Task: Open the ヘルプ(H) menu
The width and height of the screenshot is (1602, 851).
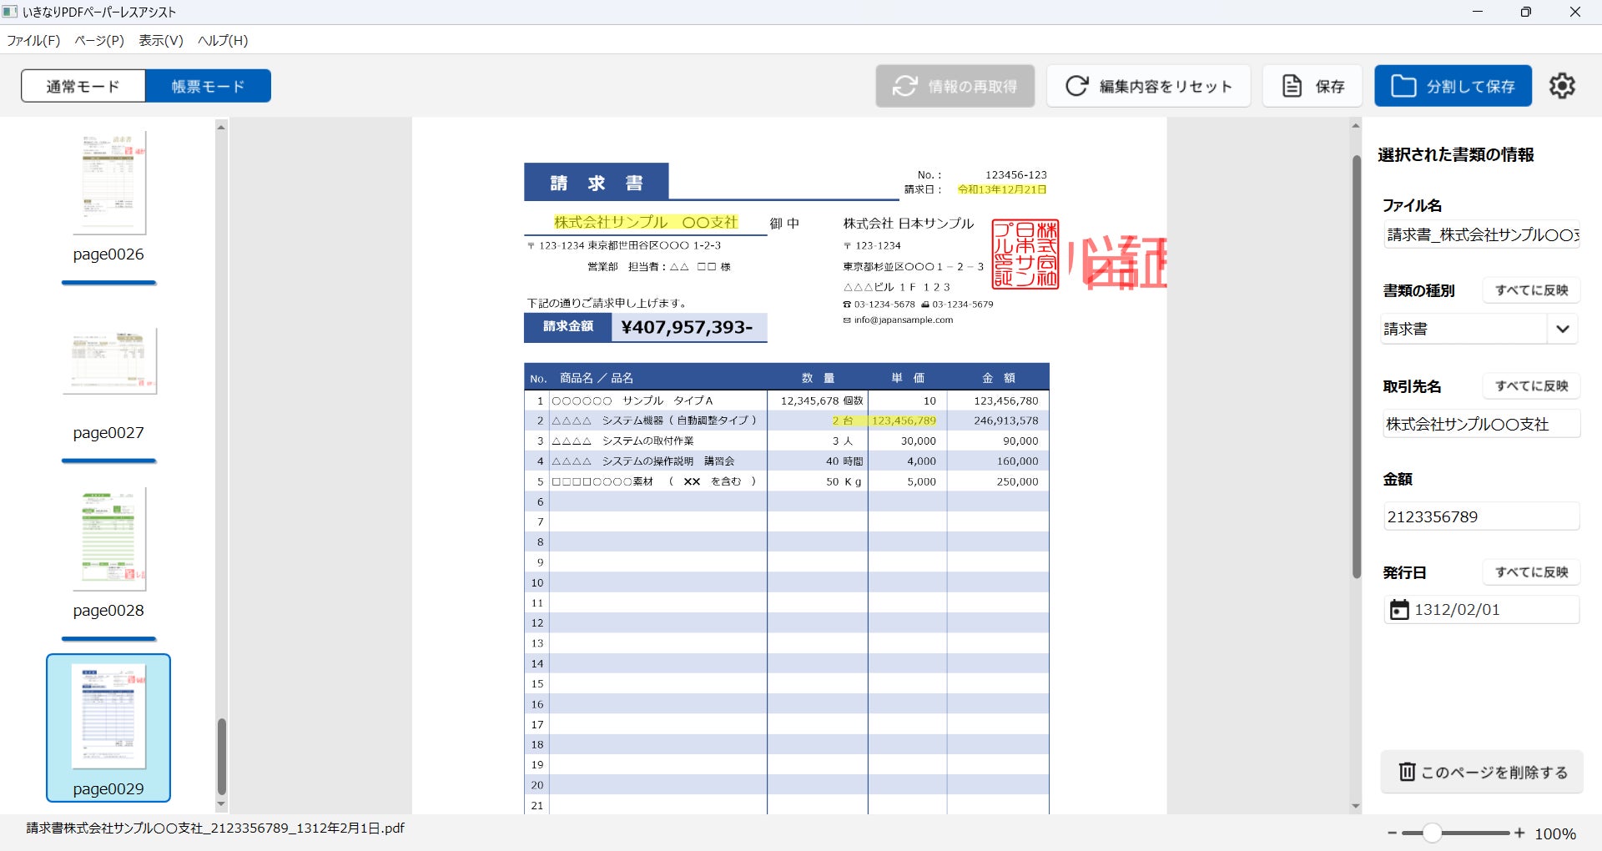Action: coord(223,40)
